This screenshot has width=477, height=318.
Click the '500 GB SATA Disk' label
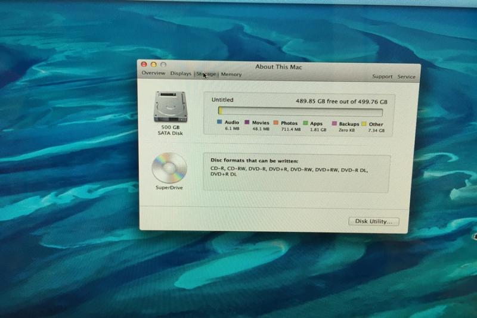pos(171,130)
